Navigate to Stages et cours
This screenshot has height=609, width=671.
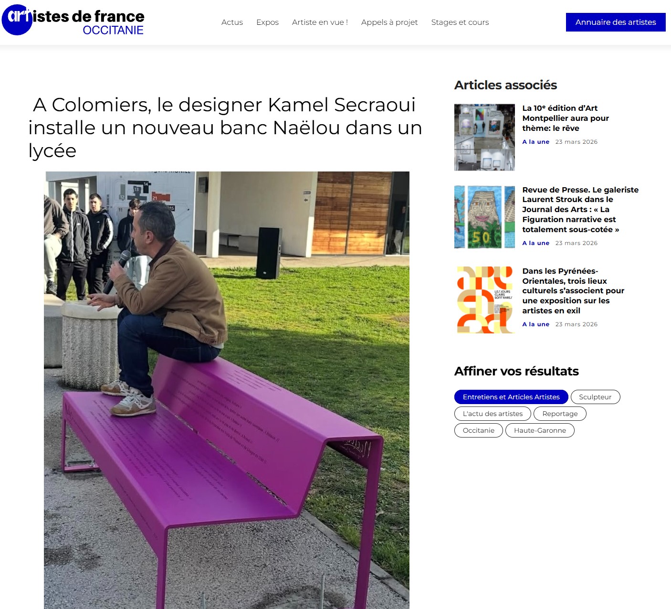coord(460,22)
